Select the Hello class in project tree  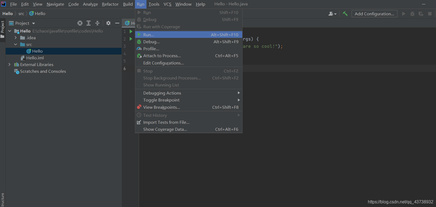[64, 51]
